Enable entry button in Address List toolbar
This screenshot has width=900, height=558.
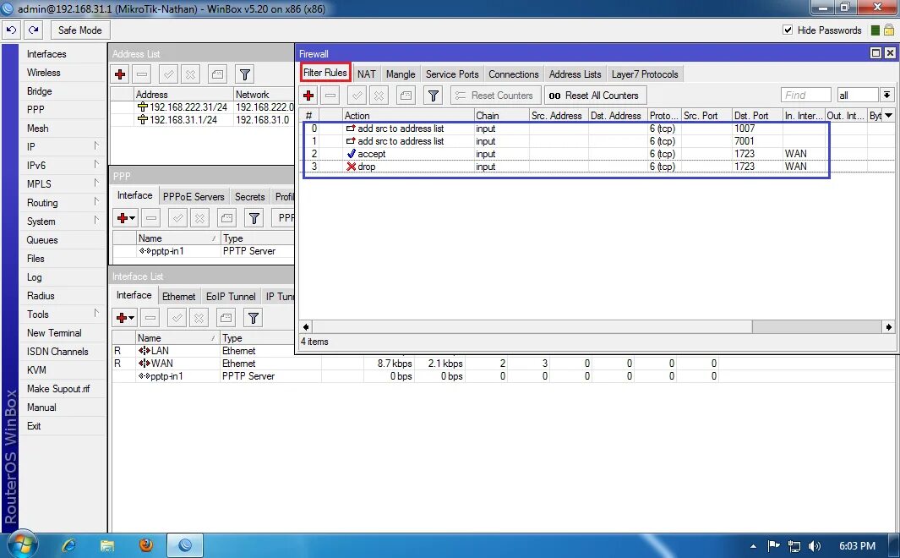click(168, 74)
